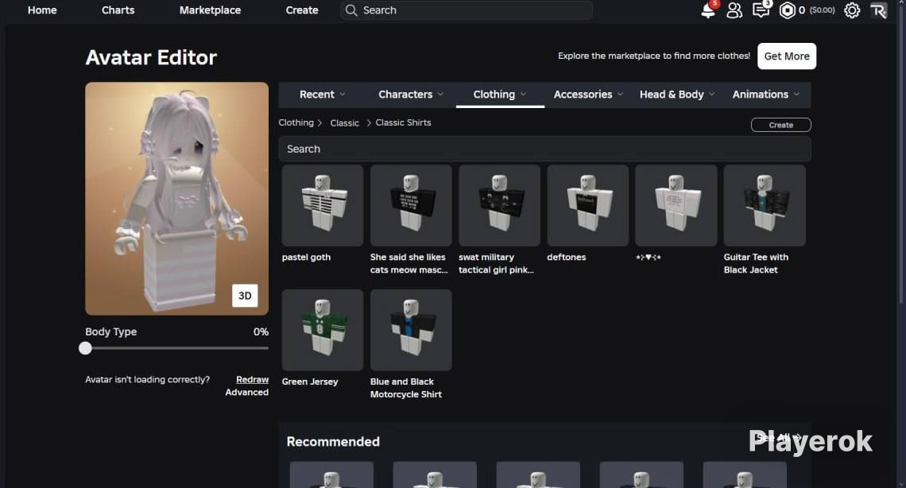906x488 pixels.
Task: Expand the Head & Body dropdown chevron
Action: (712, 94)
